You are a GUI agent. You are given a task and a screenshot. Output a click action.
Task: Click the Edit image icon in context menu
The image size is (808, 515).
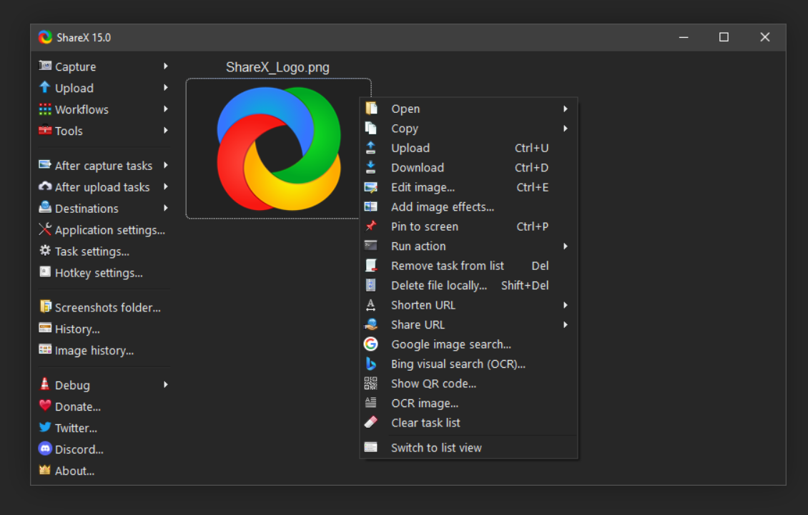370,187
